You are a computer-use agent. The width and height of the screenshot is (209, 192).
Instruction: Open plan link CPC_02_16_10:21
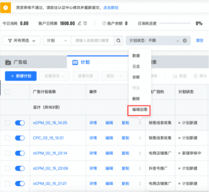[x=48, y=138]
